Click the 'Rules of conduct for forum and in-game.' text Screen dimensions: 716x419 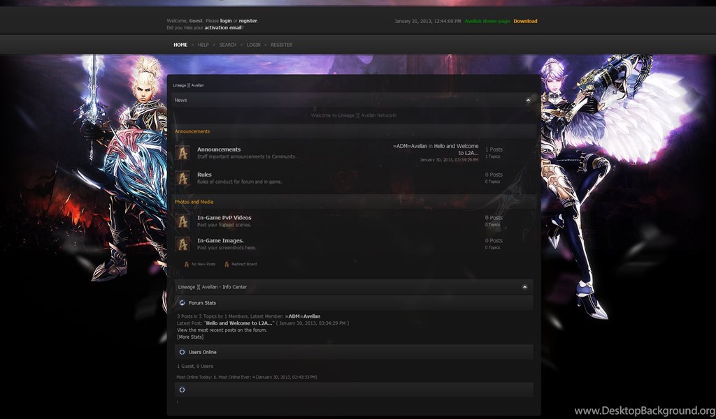239,182
